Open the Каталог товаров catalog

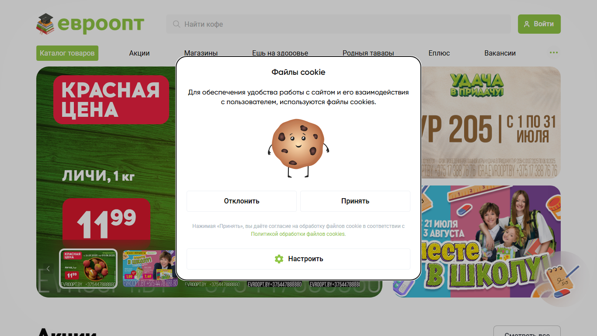[x=67, y=53]
